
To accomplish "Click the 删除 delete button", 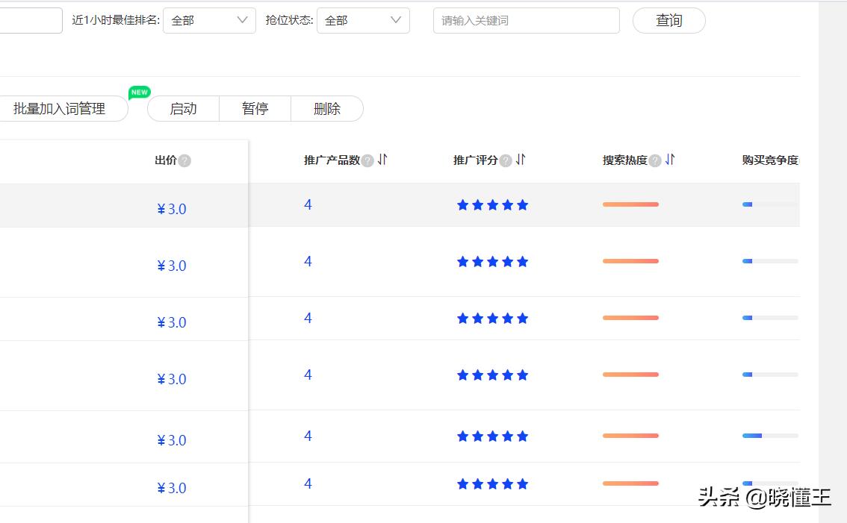I will 327,109.
